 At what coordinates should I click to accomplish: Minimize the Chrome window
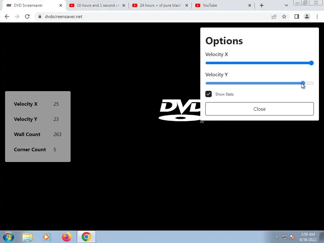[x=297, y=3]
